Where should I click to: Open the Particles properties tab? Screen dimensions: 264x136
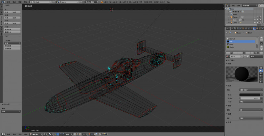(x=260, y=29)
